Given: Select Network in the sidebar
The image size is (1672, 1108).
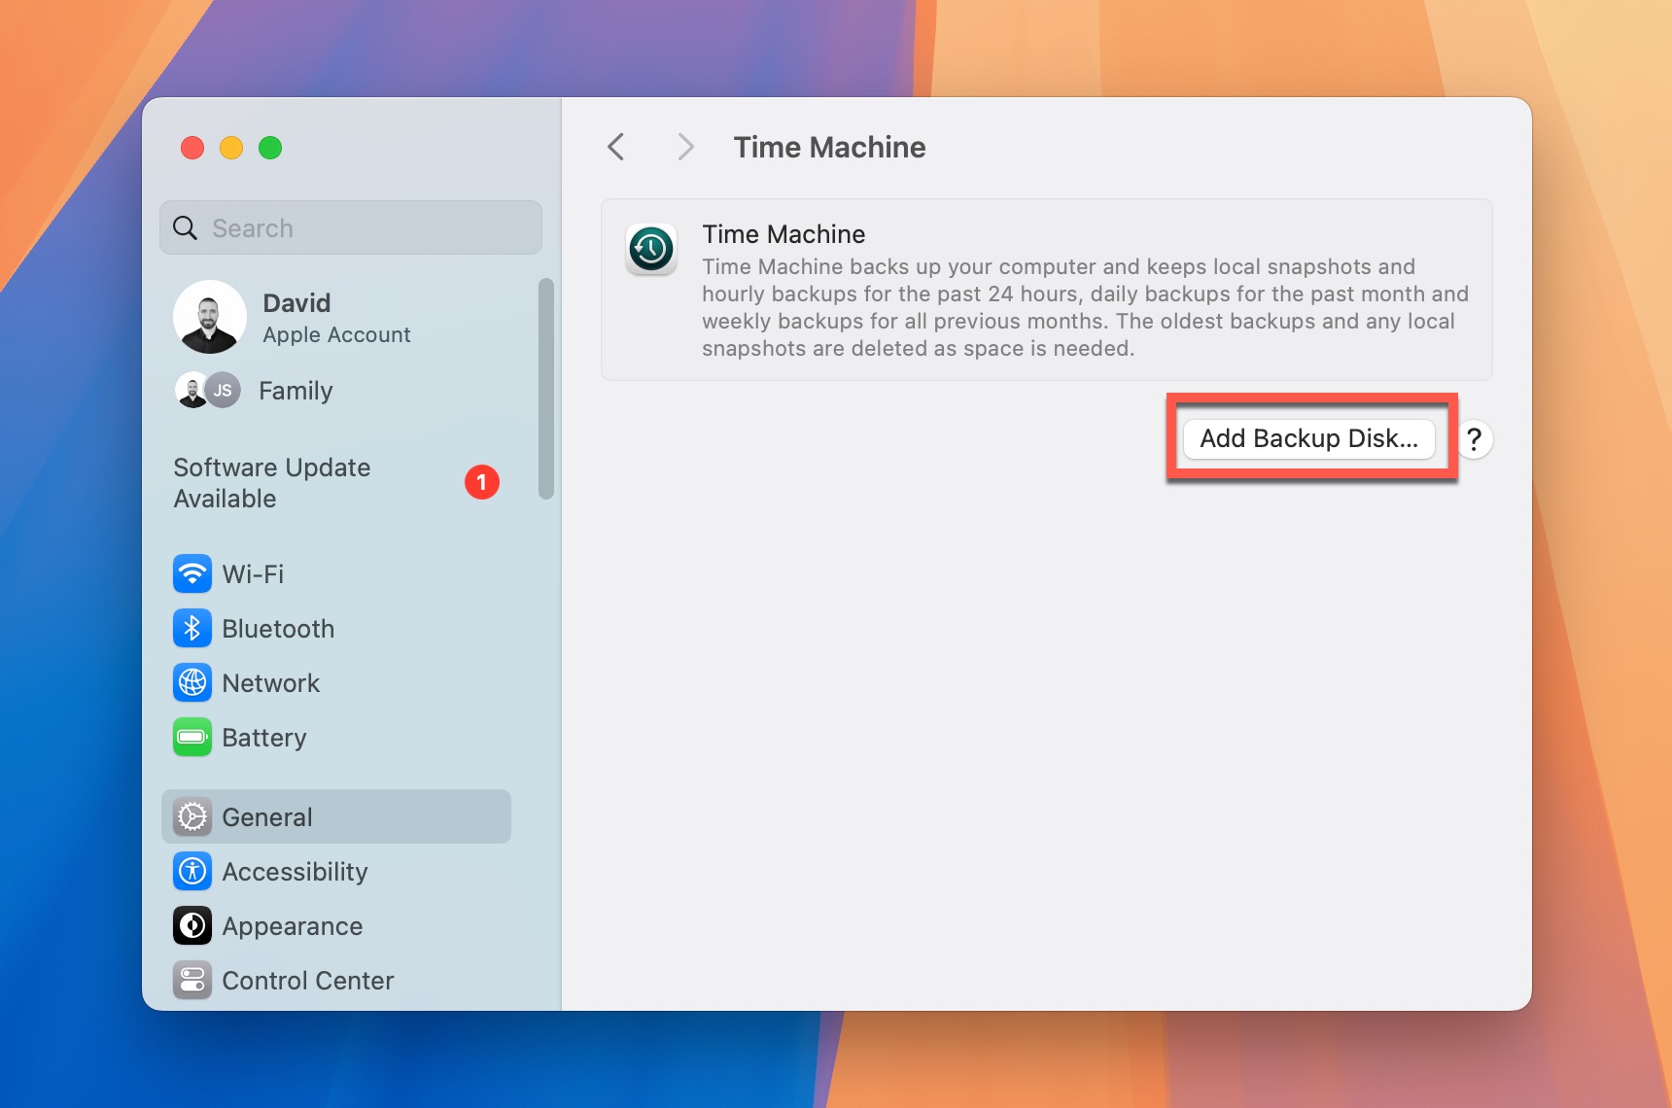Looking at the screenshot, I should pos(336,682).
